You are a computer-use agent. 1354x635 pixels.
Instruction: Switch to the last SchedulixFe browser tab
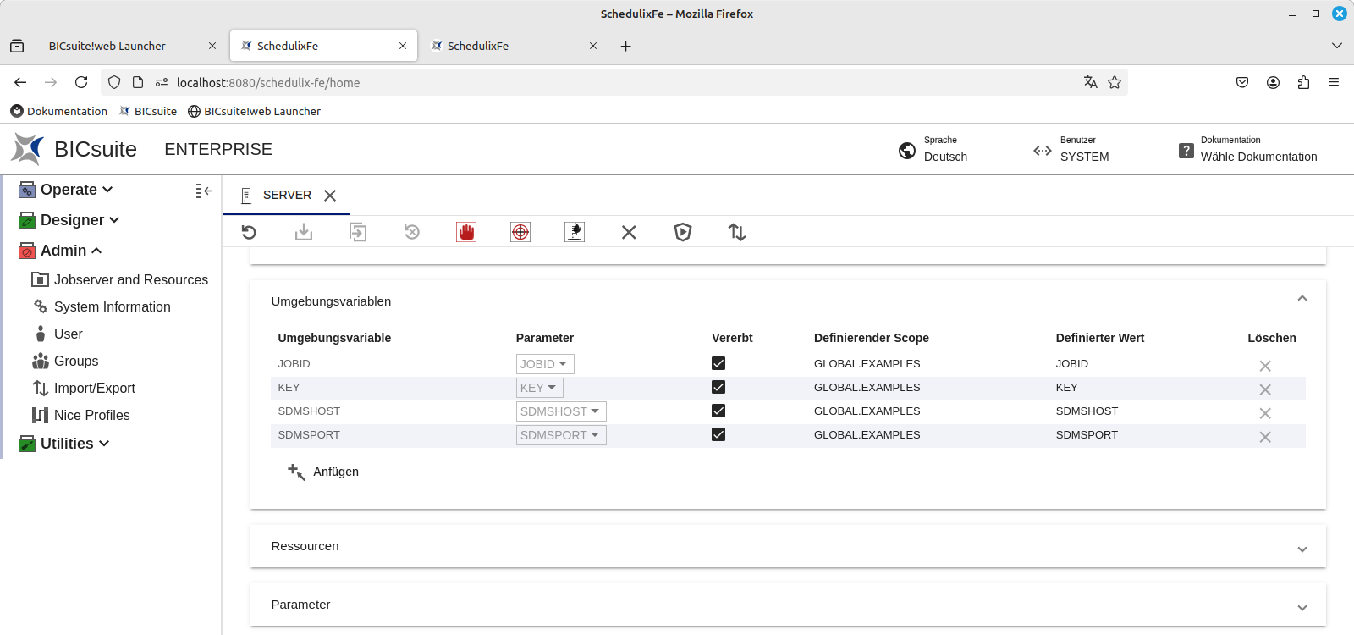click(x=514, y=46)
